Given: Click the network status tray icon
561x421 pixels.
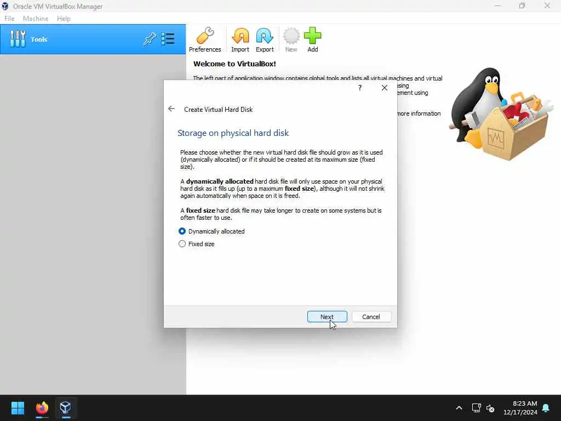Looking at the screenshot, I should pos(476,408).
